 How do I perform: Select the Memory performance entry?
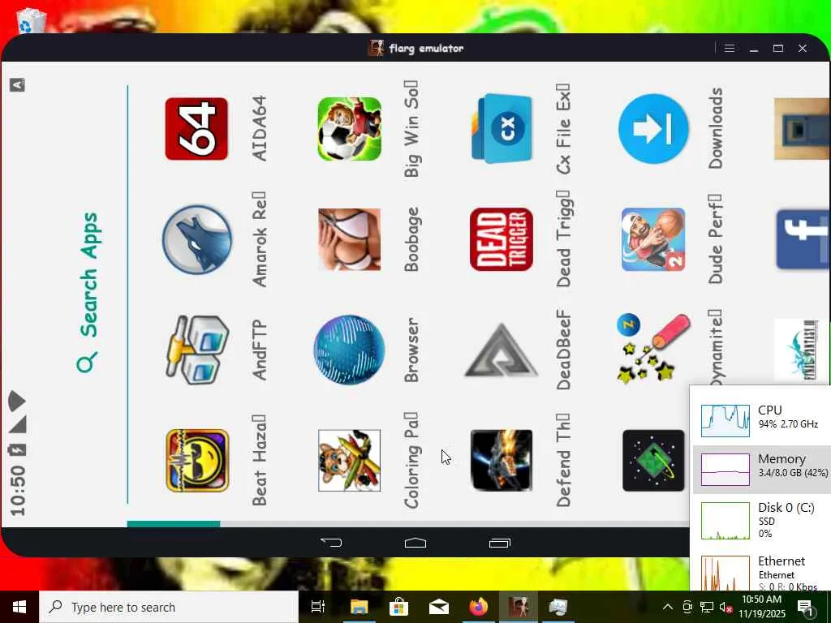tap(762, 470)
